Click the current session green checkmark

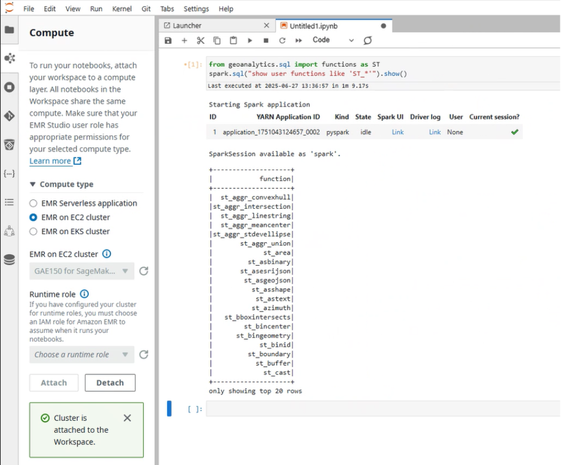point(514,132)
